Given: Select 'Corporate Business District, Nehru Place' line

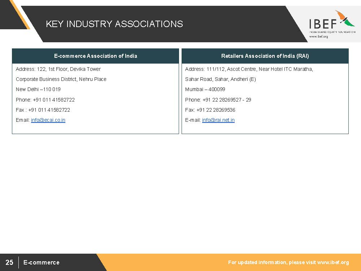Looking at the screenshot, I should coord(61,79).
